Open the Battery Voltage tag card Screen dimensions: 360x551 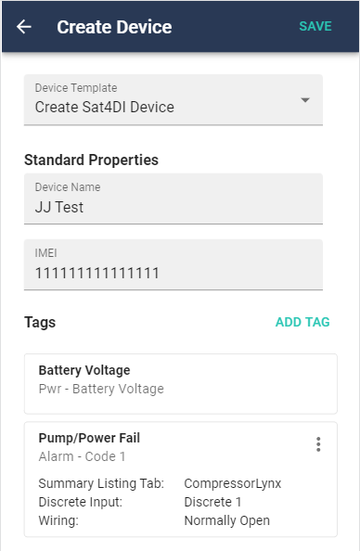(x=181, y=384)
